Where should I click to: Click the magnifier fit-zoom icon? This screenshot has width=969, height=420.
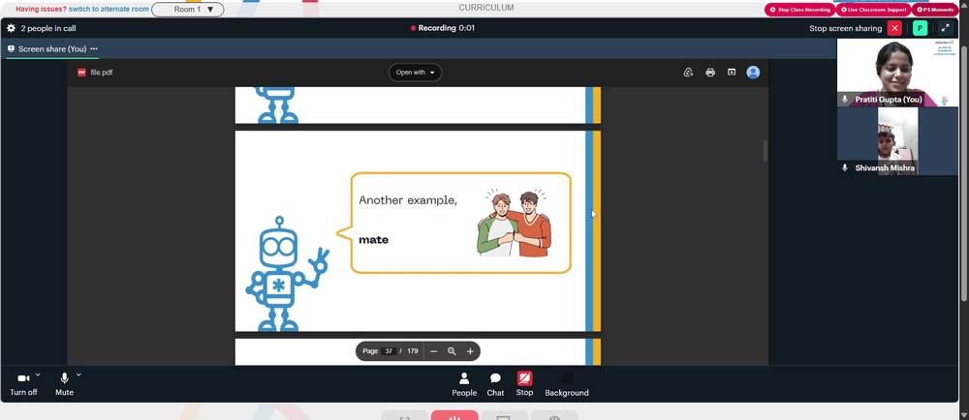click(452, 351)
